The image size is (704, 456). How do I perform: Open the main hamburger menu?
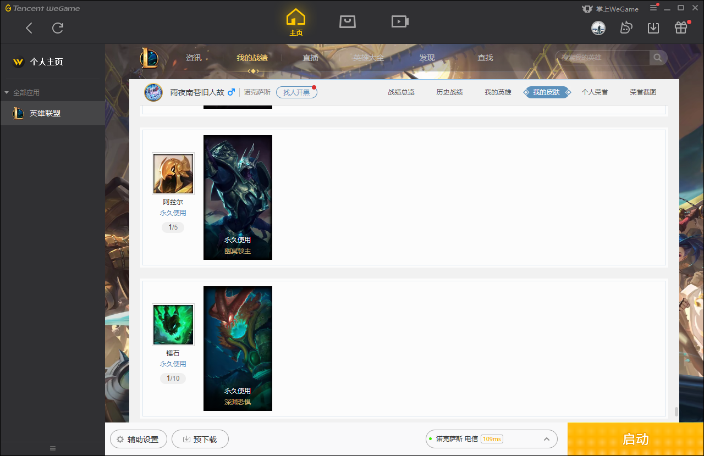653,8
